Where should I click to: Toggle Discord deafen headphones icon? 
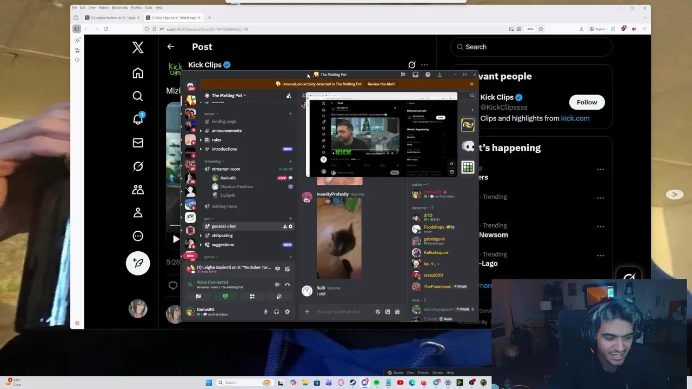(276, 312)
